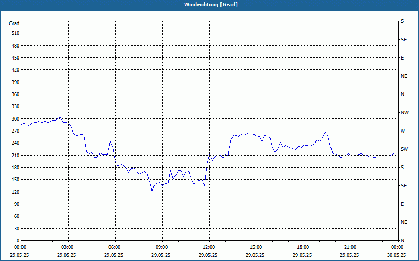Click the 06:00 time label
The width and height of the screenshot is (419, 261).
(114, 247)
